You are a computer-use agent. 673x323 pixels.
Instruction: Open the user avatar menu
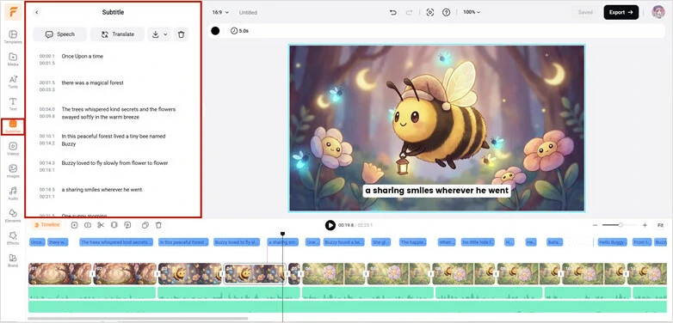(658, 12)
